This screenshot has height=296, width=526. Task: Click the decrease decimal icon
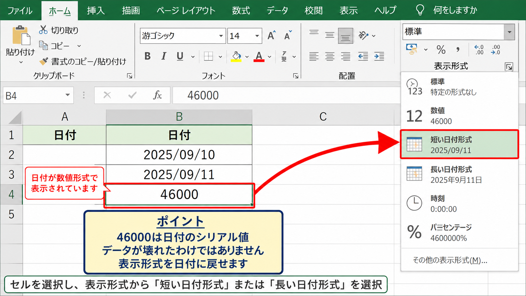[495, 49]
